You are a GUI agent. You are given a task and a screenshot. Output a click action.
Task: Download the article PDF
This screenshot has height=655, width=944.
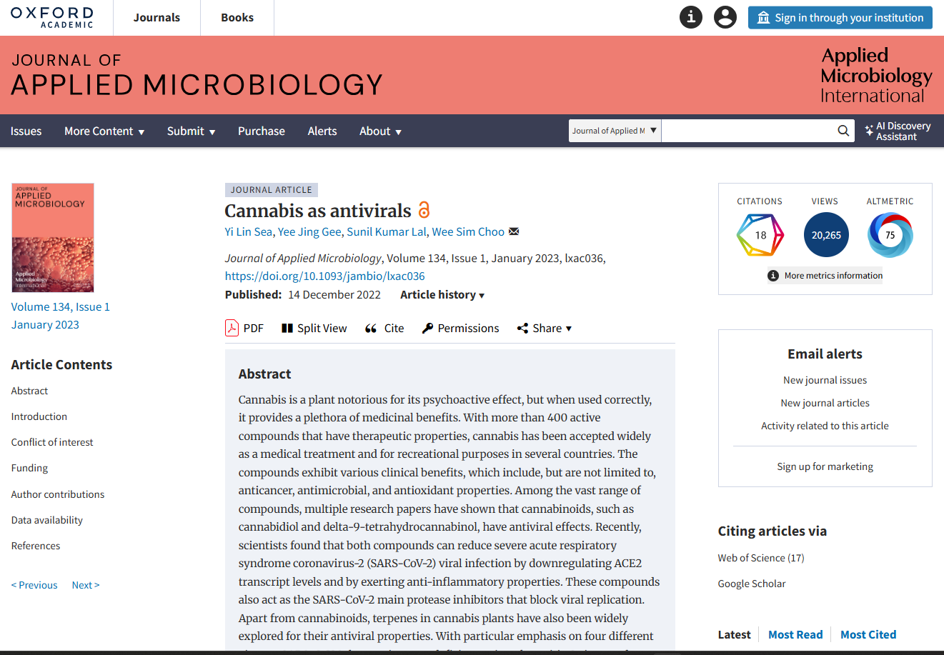244,329
